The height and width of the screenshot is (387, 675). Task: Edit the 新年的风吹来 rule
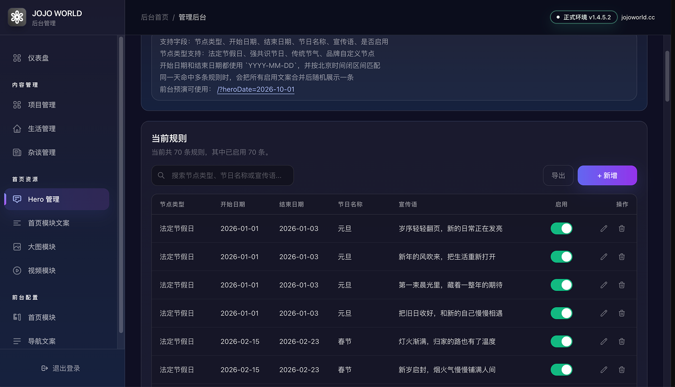[x=604, y=257]
